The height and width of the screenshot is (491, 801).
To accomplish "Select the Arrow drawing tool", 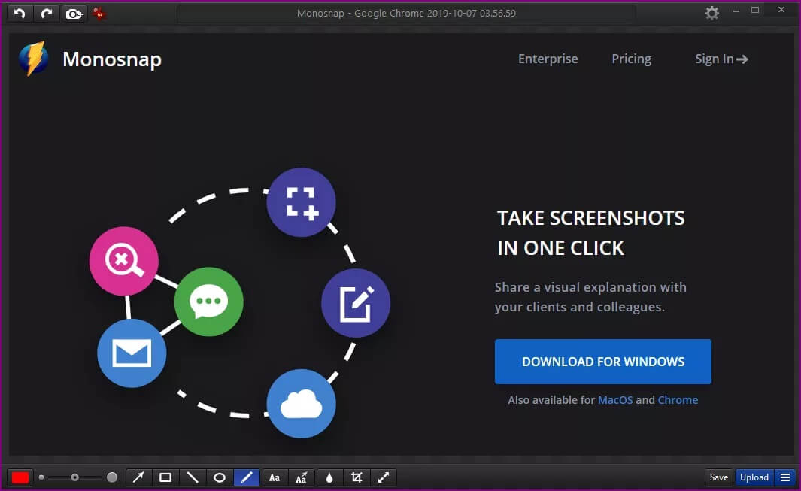I will pyautogui.click(x=138, y=477).
